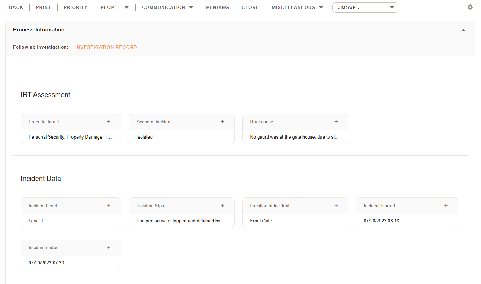Open the Investigation Record link

106,47
